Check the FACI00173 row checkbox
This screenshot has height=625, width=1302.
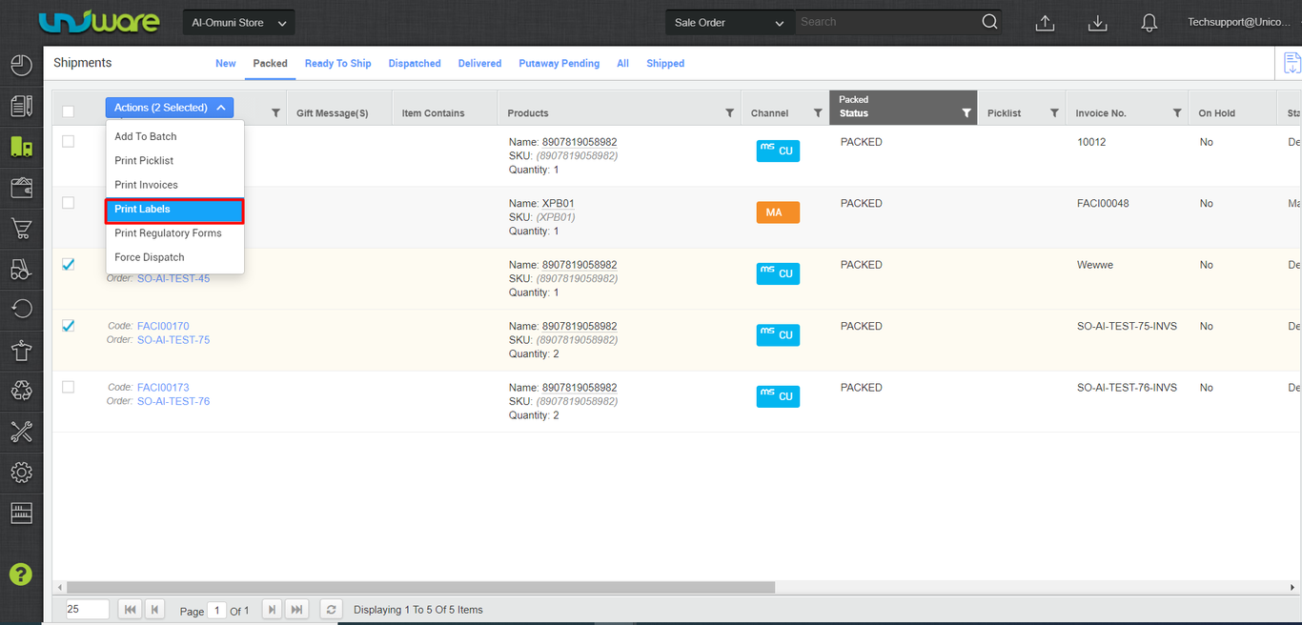tap(68, 387)
